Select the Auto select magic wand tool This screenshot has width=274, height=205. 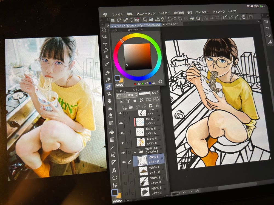pos(106,57)
